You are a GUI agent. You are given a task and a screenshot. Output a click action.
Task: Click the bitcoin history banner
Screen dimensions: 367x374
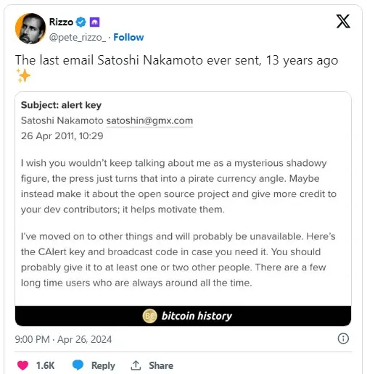coord(183,316)
